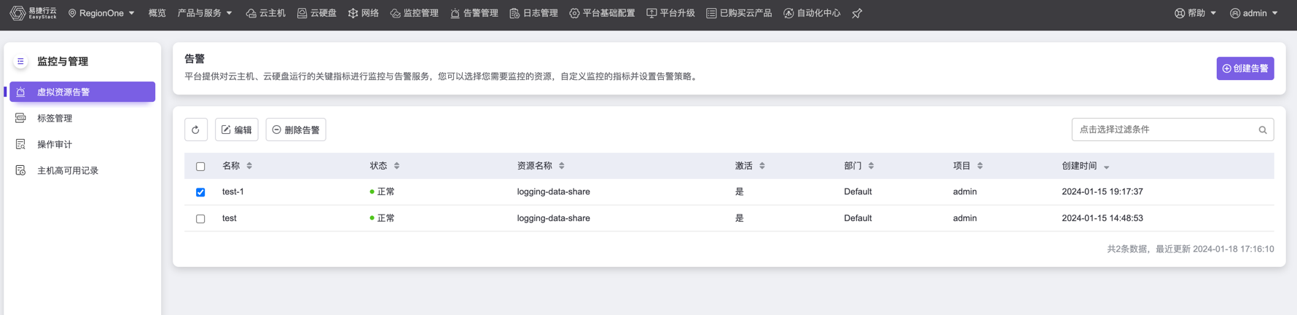The height and width of the screenshot is (315, 1297).
Task: Open 标签管理 in the sidebar
Action: tap(55, 118)
